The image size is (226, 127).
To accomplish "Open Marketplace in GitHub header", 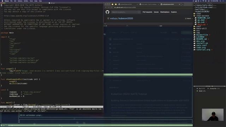I will click(x=165, y=12).
